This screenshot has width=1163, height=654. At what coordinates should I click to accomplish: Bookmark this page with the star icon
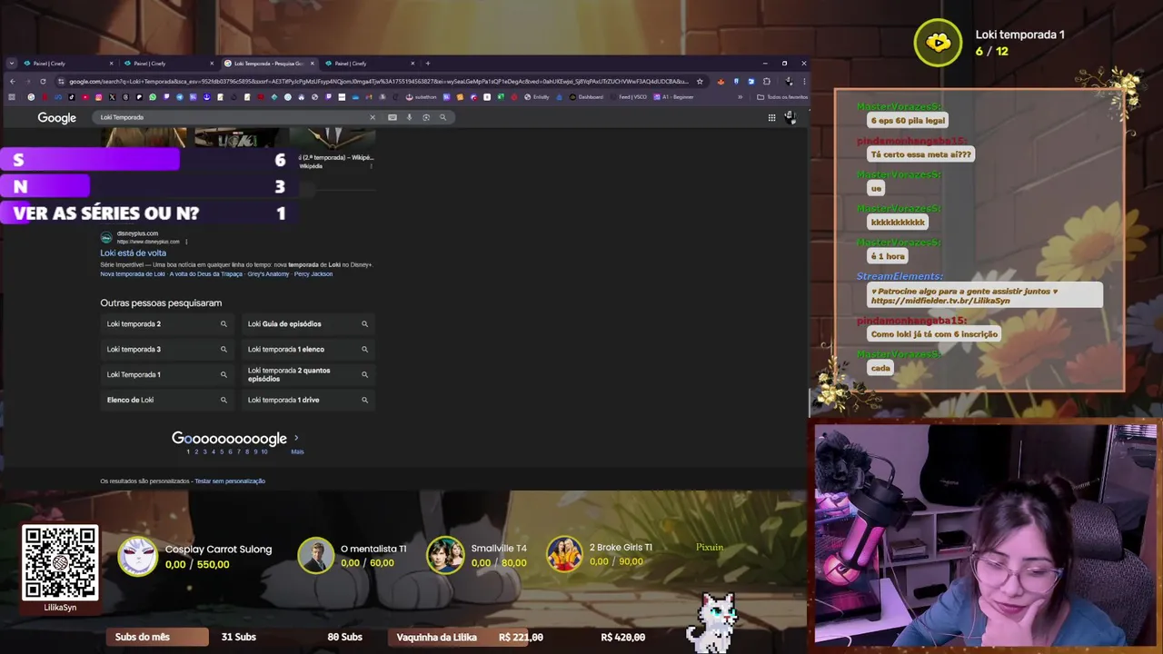click(700, 82)
